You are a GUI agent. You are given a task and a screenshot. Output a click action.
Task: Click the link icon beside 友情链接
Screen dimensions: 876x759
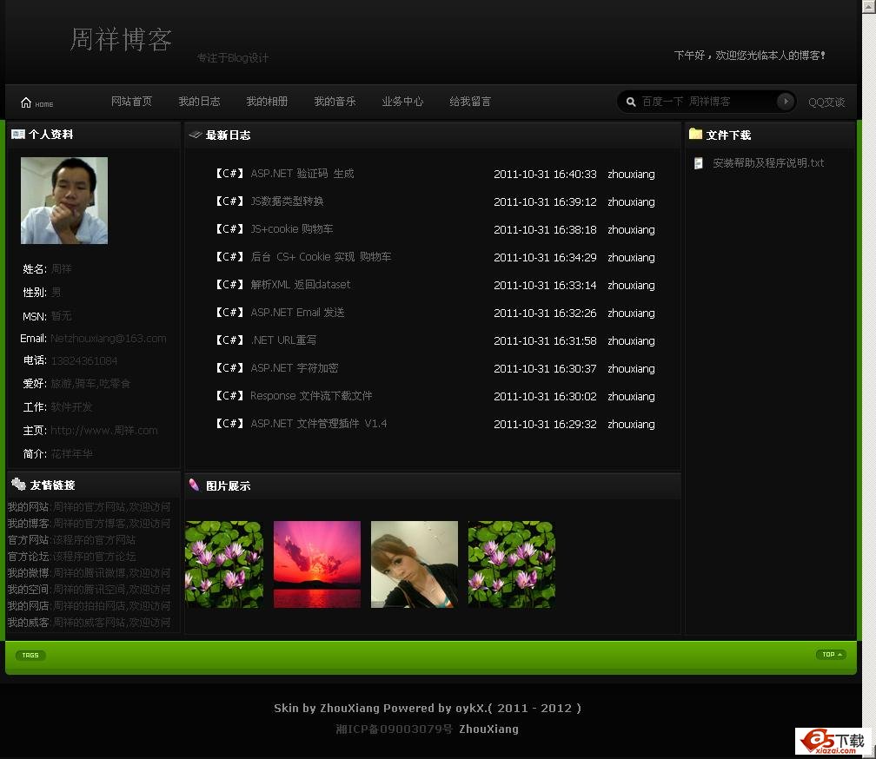tap(18, 484)
